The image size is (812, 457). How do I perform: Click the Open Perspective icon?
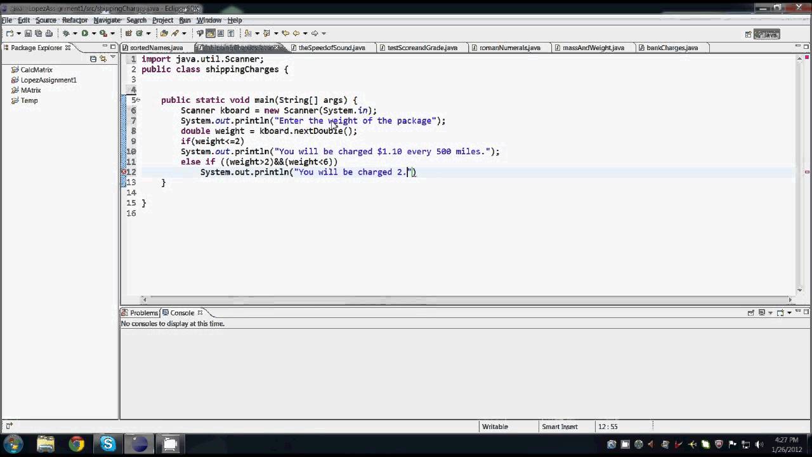click(x=749, y=34)
